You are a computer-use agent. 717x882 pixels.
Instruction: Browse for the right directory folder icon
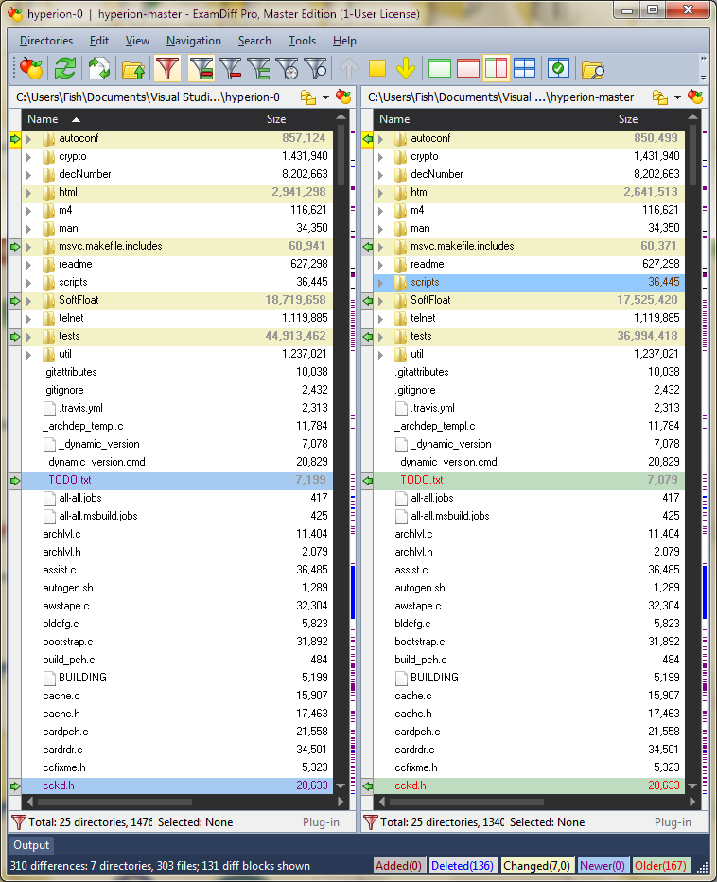[x=659, y=97]
